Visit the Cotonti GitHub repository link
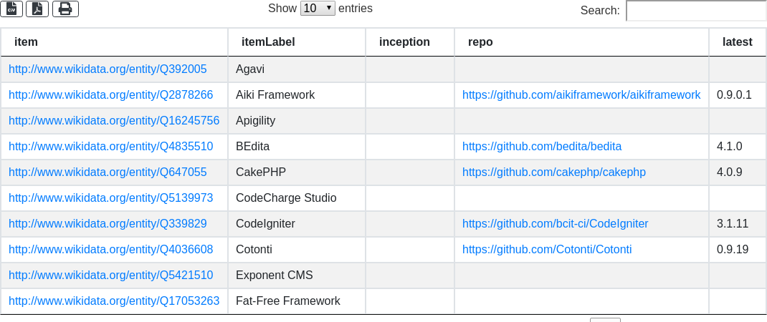Viewport: 767px width, 322px height. [546, 250]
